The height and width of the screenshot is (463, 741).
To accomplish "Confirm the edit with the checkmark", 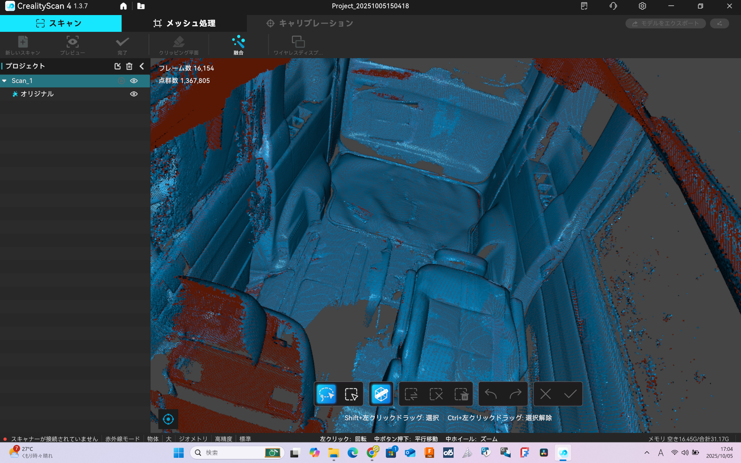I will coord(570,394).
